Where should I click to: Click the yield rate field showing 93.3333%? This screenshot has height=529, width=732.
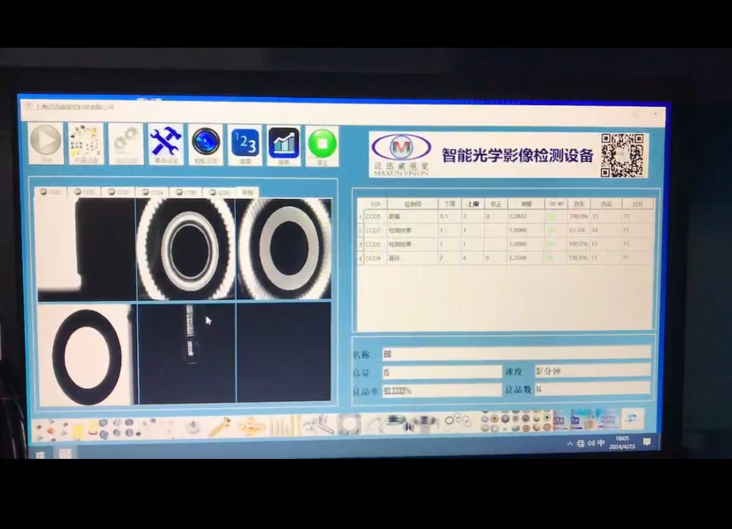[x=441, y=391]
